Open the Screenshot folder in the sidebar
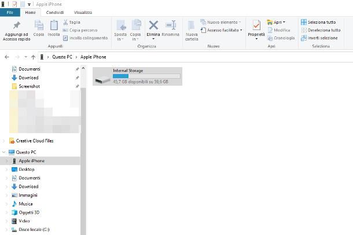The height and width of the screenshot is (235, 353). pos(29,86)
